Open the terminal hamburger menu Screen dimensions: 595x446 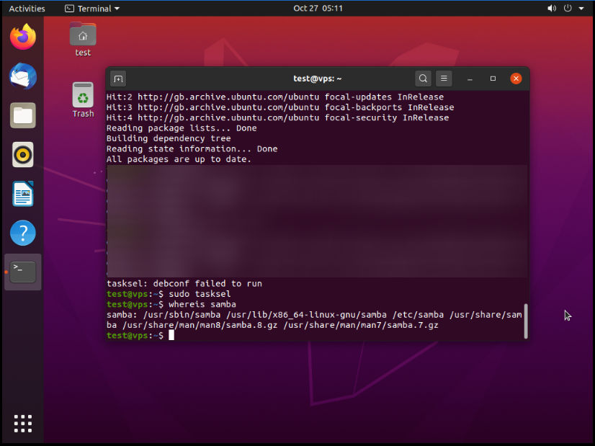coord(444,79)
